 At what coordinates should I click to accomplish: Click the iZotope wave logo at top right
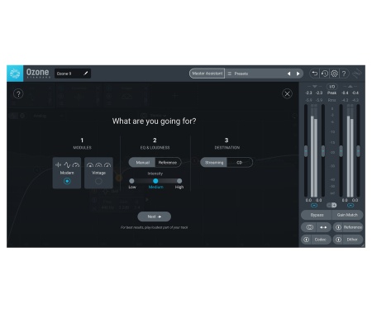(x=357, y=74)
